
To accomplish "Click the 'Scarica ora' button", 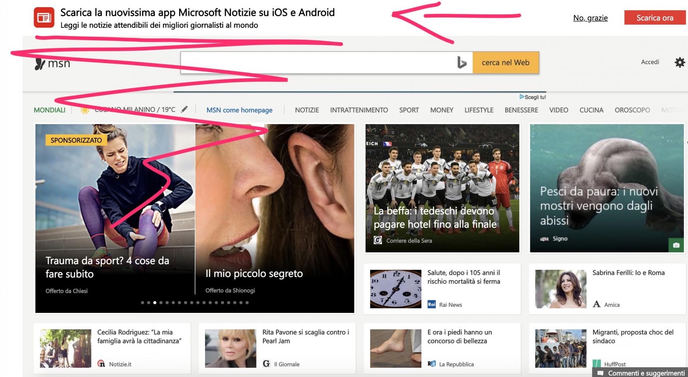I will click(x=655, y=18).
